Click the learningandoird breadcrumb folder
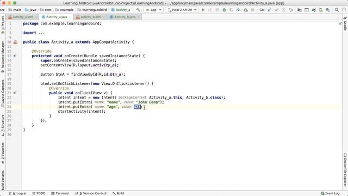The image size is (348, 196). click(x=92, y=10)
